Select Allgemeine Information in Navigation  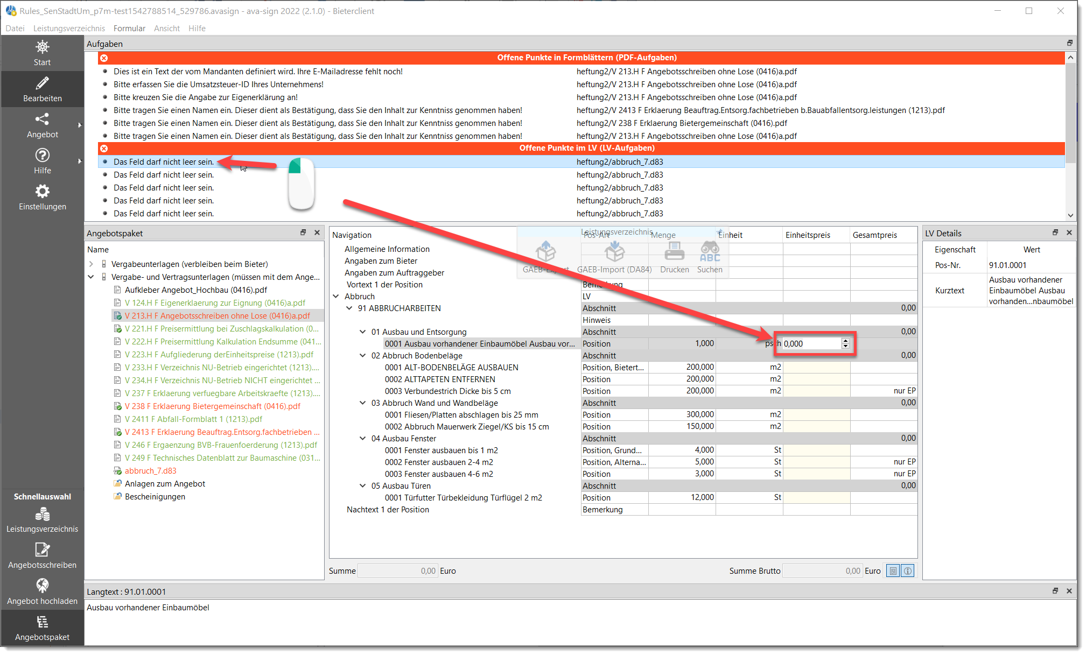pos(387,249)
